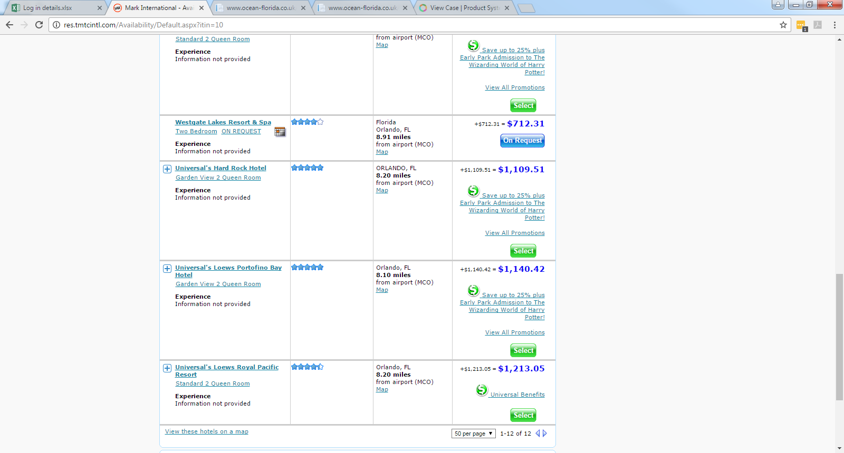Open Map link for Royal Pacific Resort
The height and width of the screenshot is (453, 844).
point(382,389)
